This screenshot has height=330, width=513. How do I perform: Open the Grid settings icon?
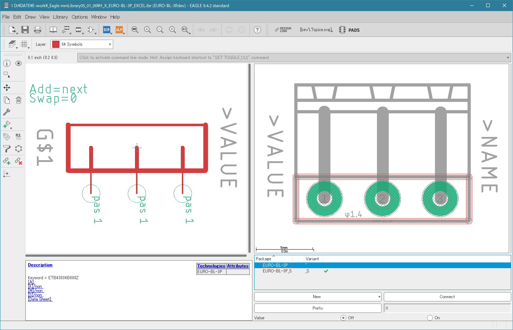pos(24,44)
